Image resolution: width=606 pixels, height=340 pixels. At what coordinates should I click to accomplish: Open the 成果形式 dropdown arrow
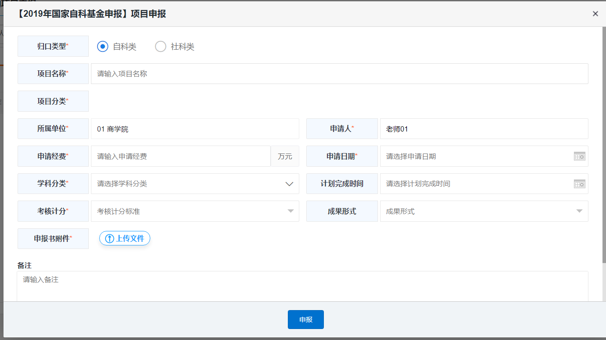(x=579, y=211)
